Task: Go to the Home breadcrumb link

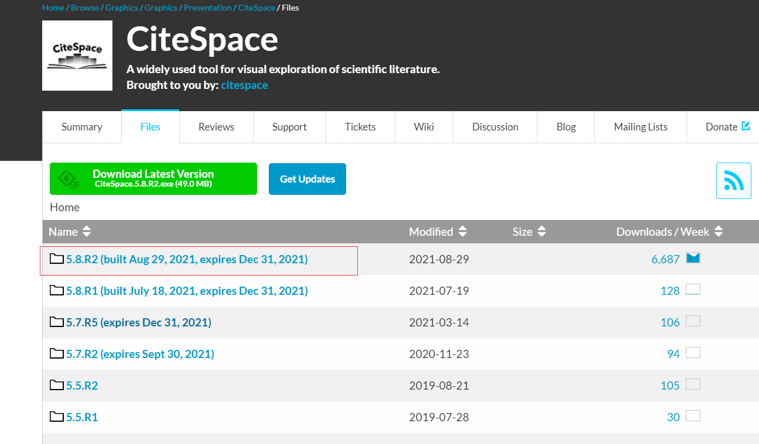Action: (x=53, y=8)
